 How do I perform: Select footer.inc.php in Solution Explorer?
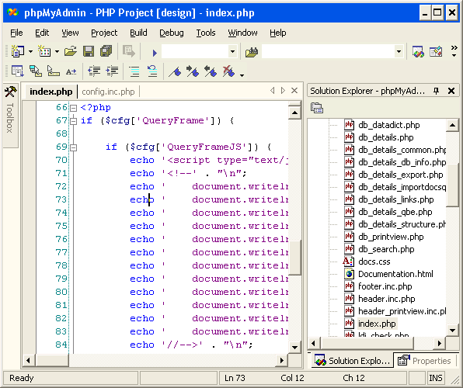[x=385, y=286]
